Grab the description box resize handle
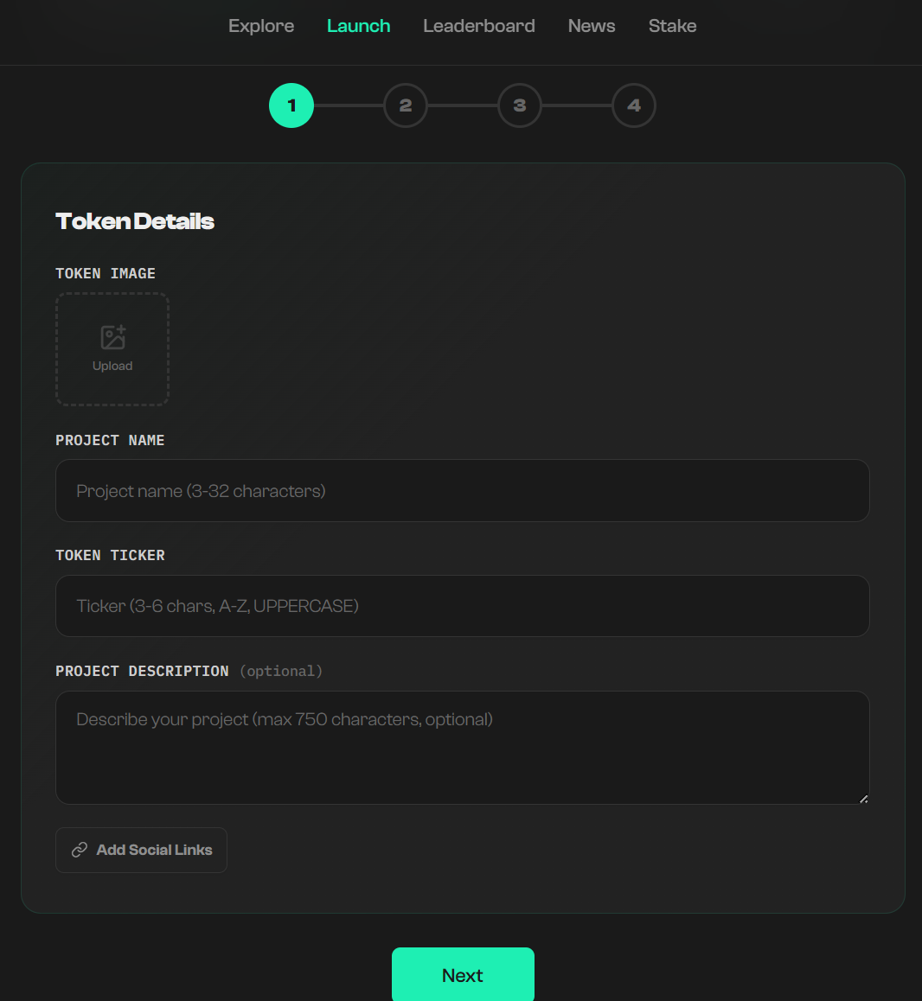 click(863, 798)
